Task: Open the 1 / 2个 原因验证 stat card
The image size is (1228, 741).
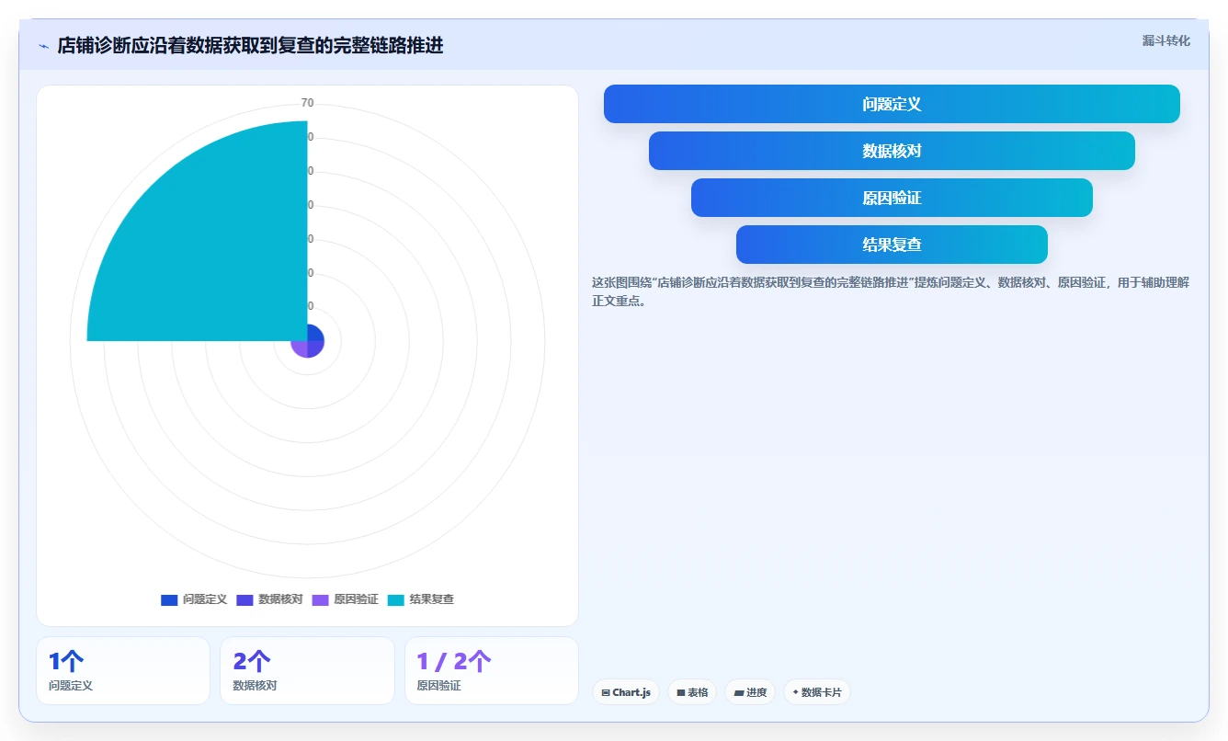Action: coord(492,671)
